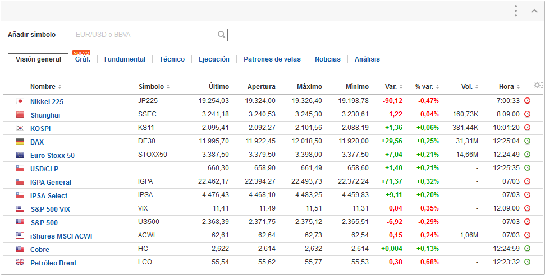Open the USD/CLP quote link
The height and width of the screenshot is (275, 545).
tap(44, 169)
